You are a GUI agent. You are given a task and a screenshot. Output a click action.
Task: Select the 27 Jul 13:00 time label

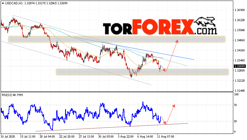click(x=86, y=137)
